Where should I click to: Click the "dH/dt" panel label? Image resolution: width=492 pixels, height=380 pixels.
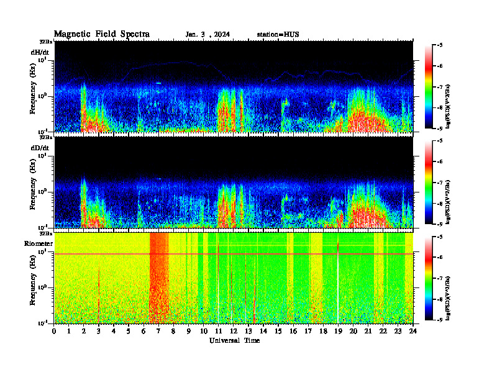tap(40, 52)
